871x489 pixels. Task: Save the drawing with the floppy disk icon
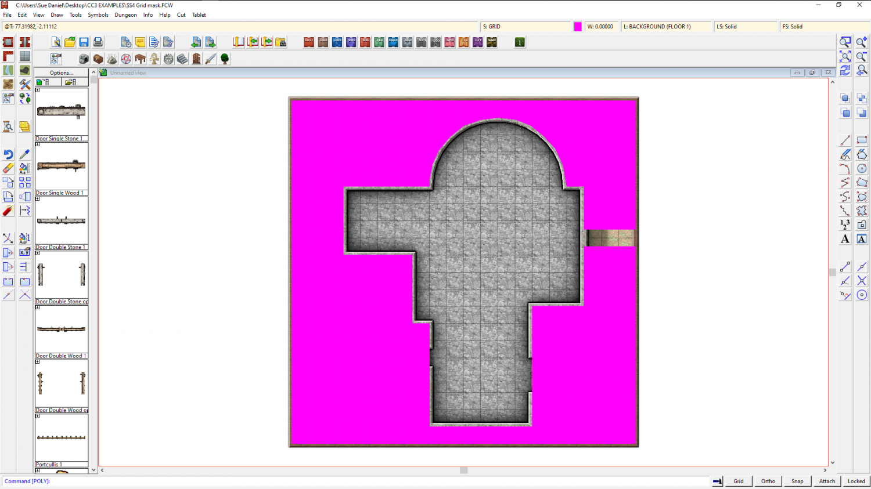84,42
